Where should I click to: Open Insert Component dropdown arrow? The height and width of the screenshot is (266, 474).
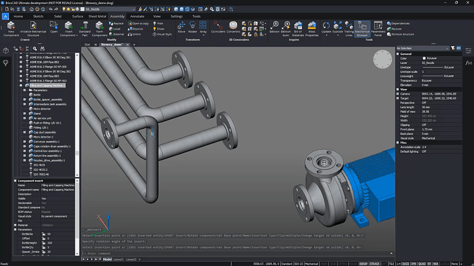coord(77,35)
